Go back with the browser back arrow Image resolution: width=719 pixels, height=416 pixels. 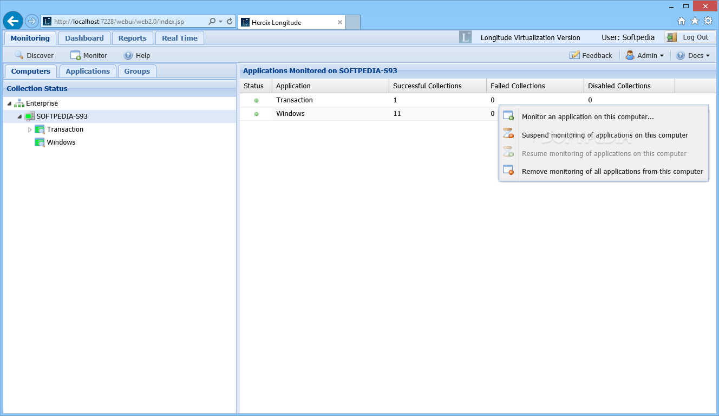(13, 21)
